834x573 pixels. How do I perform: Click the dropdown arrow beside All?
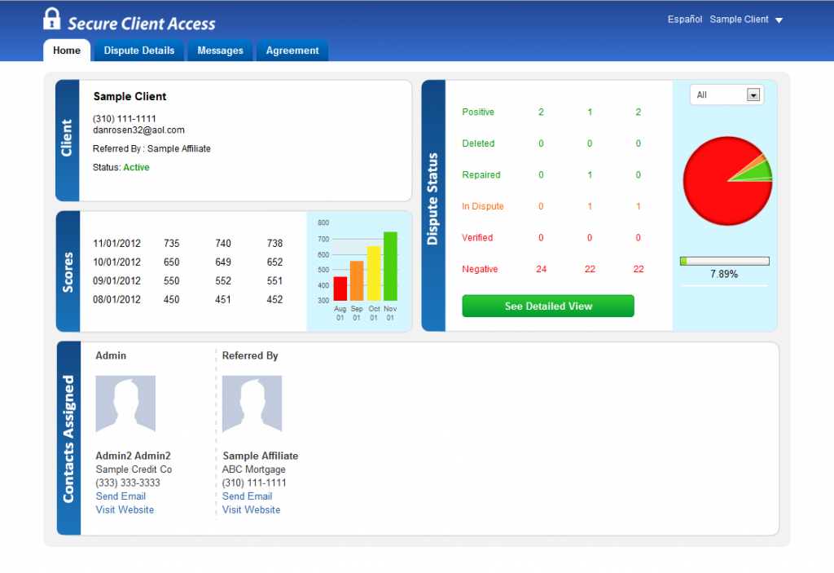tap(755, 95)
